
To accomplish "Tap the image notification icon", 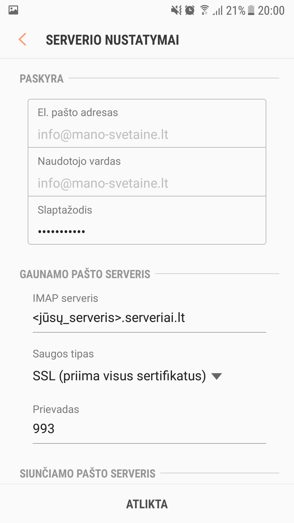I will tap(13, 10).
